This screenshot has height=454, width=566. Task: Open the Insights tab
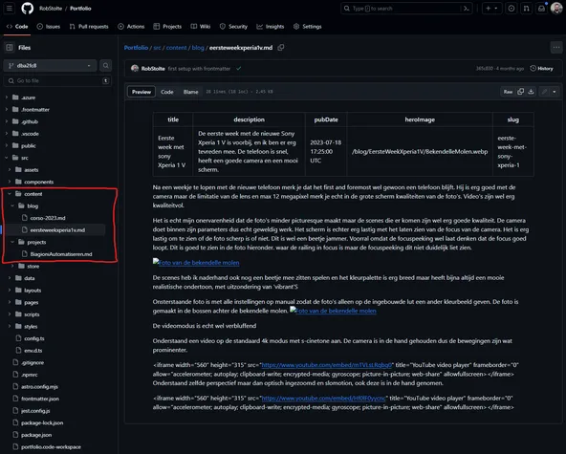pos(271,27)
